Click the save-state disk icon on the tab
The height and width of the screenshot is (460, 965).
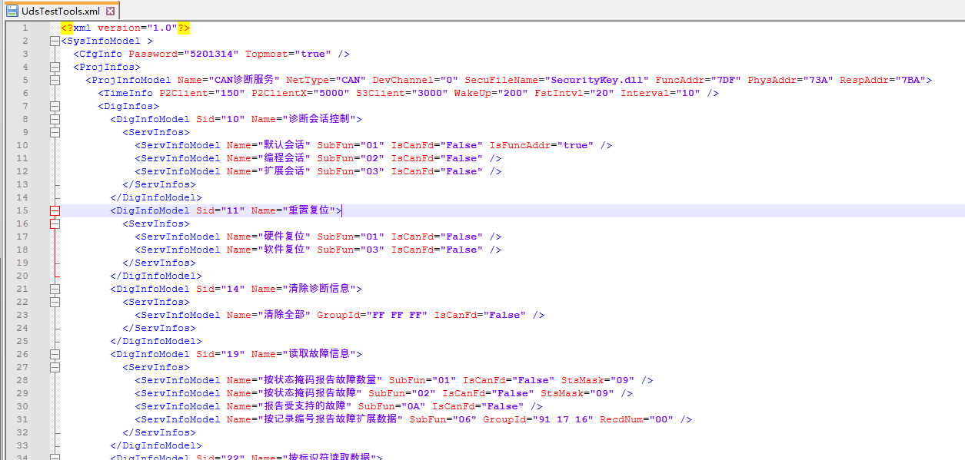[12, 11]
